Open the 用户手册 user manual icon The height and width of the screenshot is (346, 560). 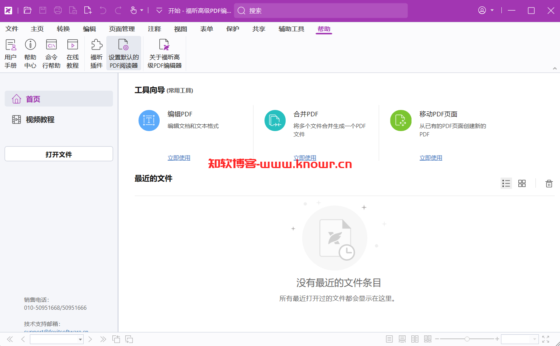[11, 53]
